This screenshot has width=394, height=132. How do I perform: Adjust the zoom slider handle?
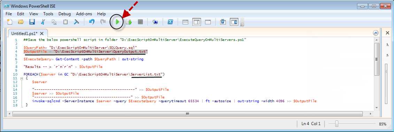[337, 123]
